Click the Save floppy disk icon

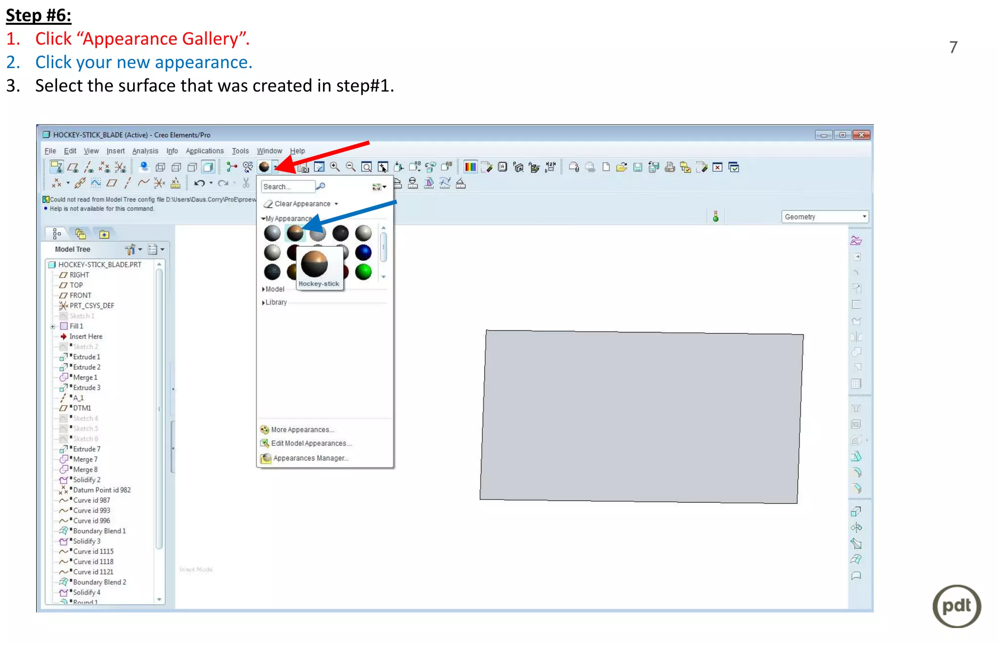[x=637, y=167]
